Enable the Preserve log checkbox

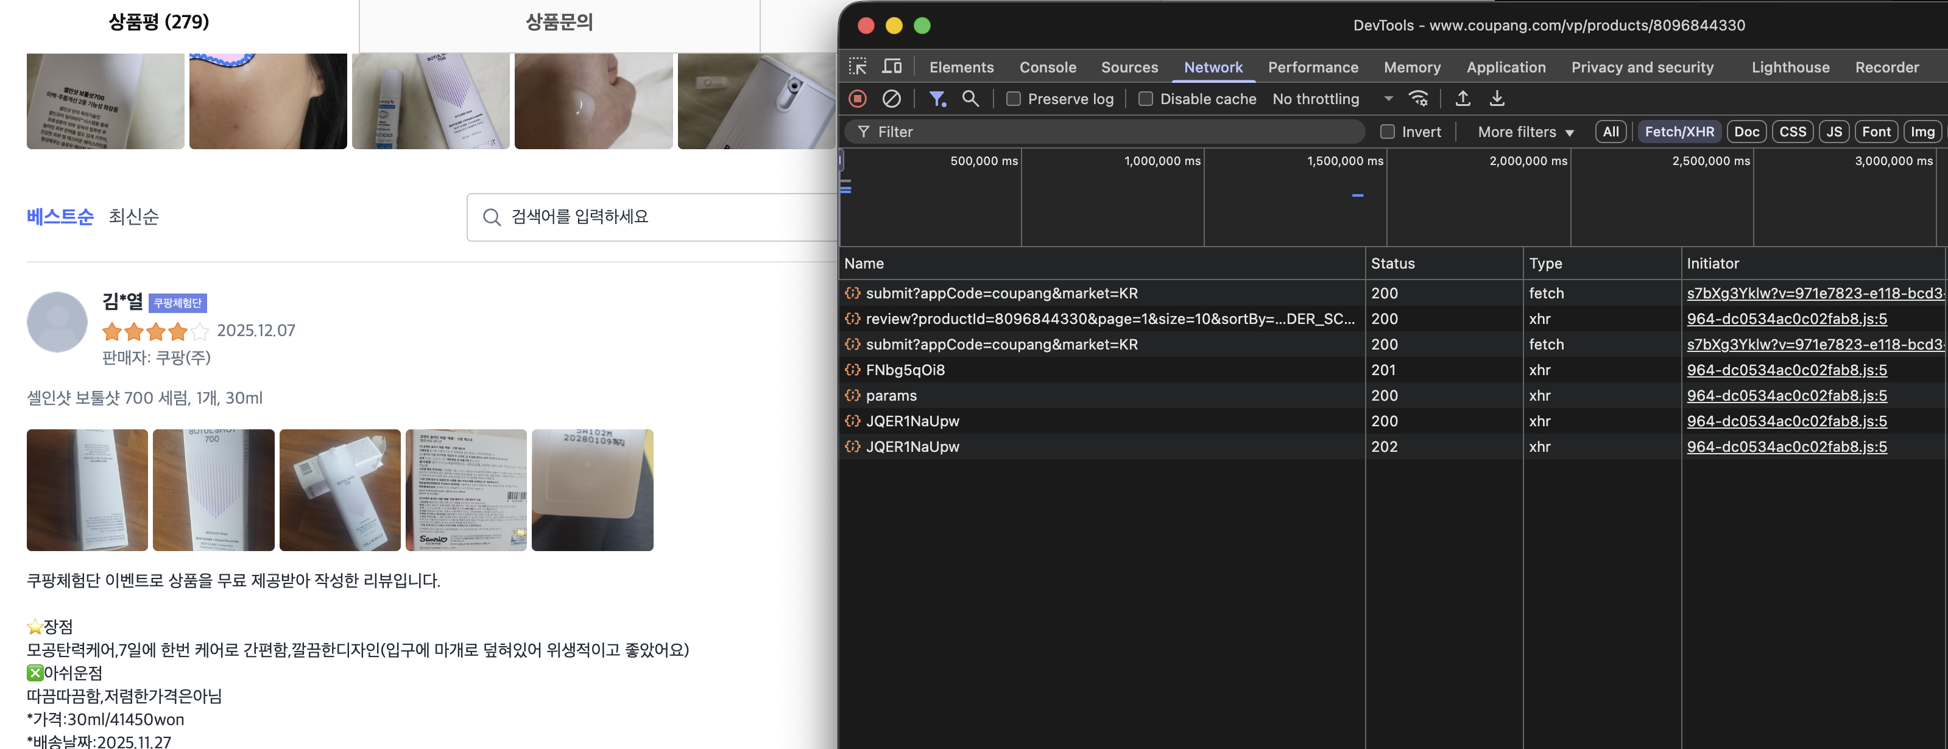1014,99
